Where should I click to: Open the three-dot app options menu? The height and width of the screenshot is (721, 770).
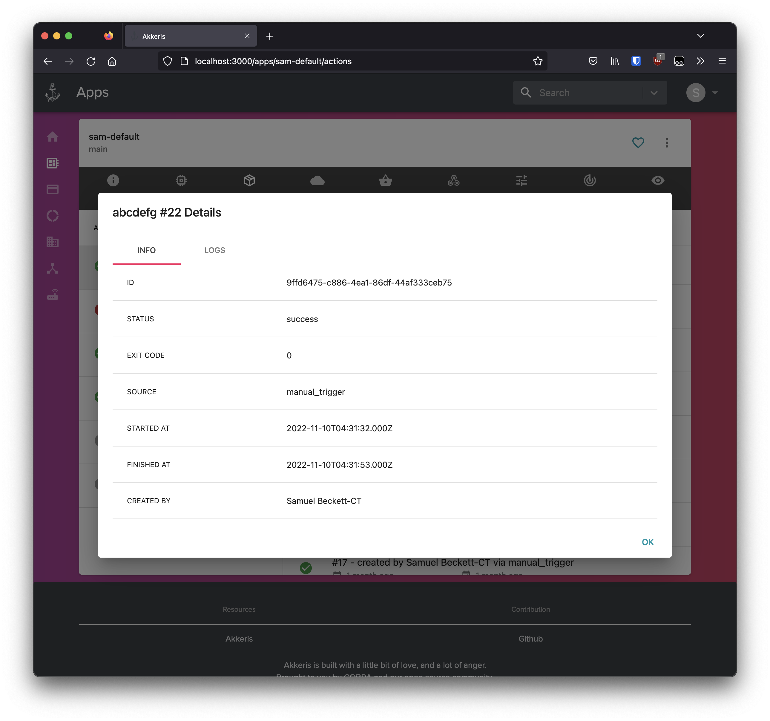tap(667, 143)
